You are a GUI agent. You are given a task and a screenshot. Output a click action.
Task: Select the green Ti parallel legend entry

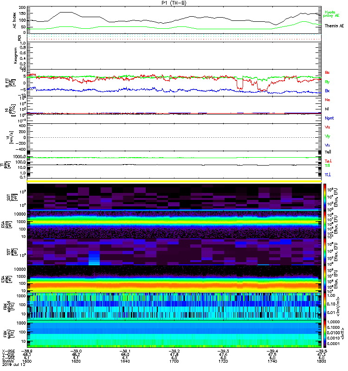(327, 166)
